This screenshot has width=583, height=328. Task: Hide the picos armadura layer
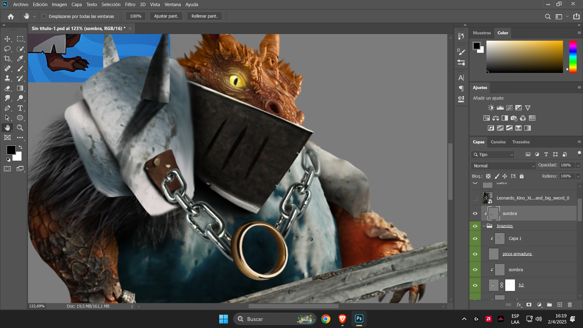click(x=475, y=254)
